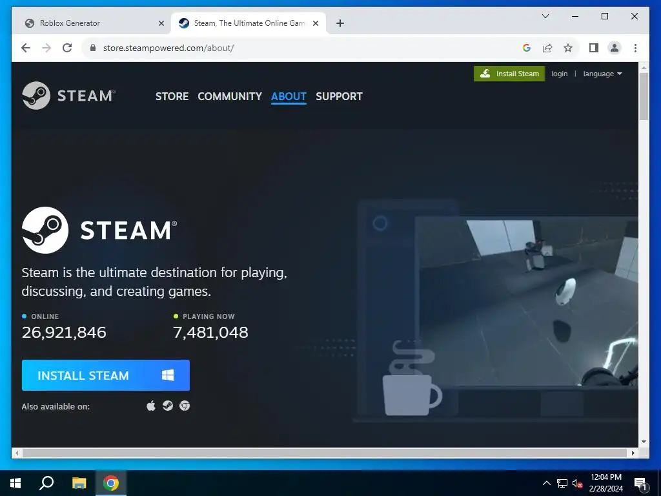This screenshot has width=661, height=496.
Task: Click the green Install Steam header button
Action: point(509,74)
